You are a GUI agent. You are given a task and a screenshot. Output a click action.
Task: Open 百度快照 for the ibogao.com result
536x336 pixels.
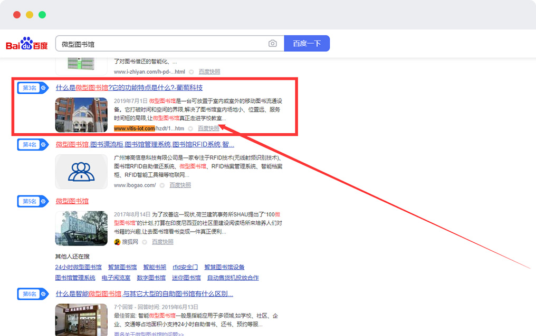[180, 185]
